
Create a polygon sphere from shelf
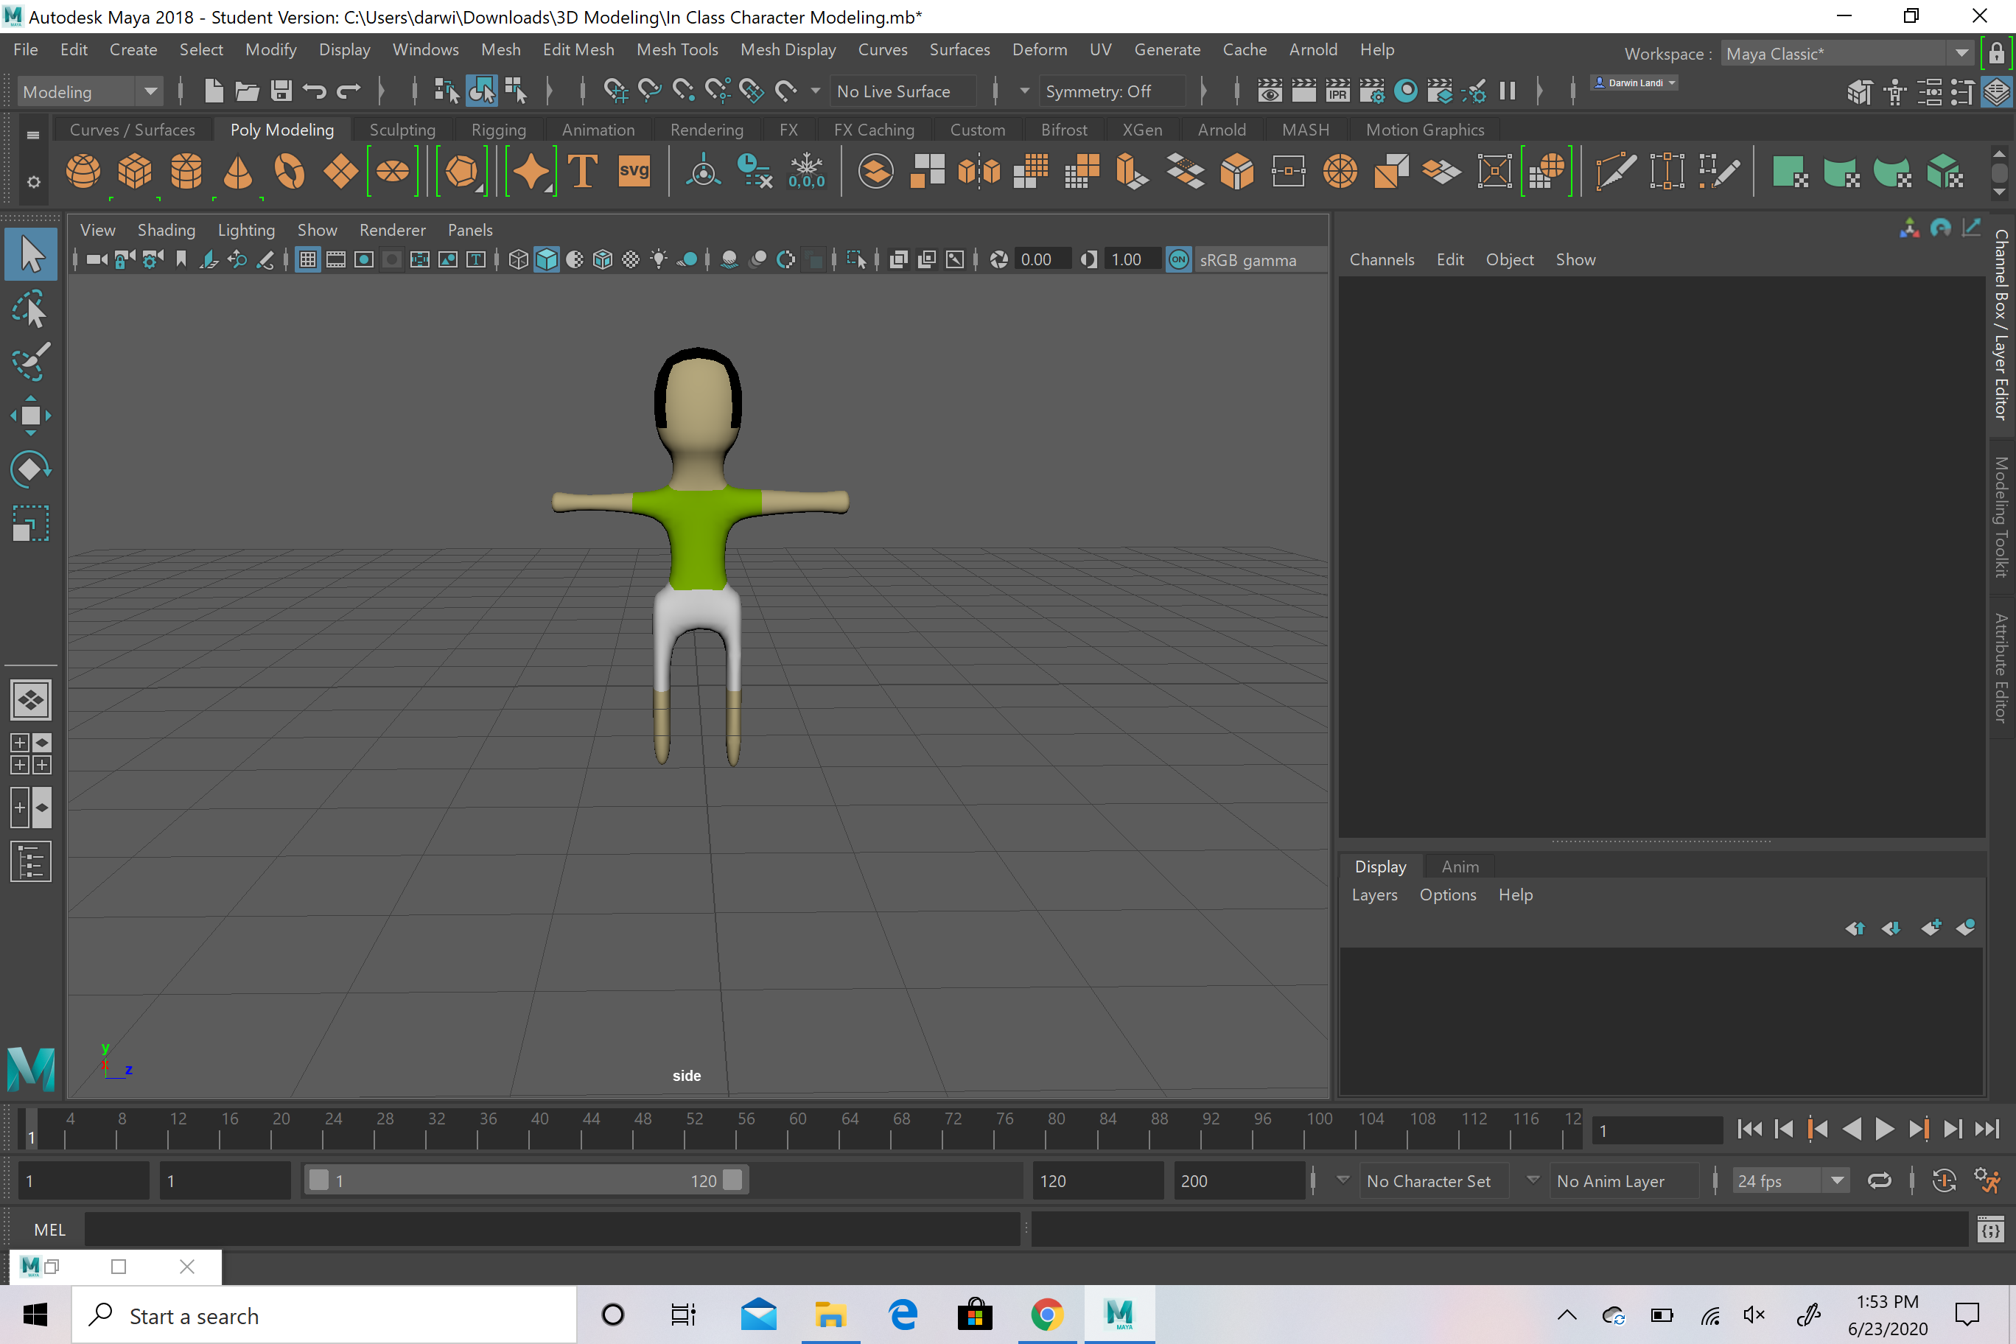point(83,172)
